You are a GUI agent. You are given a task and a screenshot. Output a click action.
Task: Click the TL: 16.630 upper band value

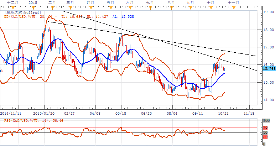72,17
